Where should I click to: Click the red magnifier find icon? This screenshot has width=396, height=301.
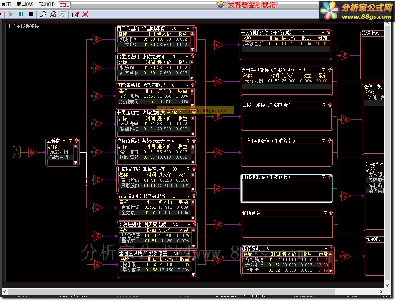53,14
